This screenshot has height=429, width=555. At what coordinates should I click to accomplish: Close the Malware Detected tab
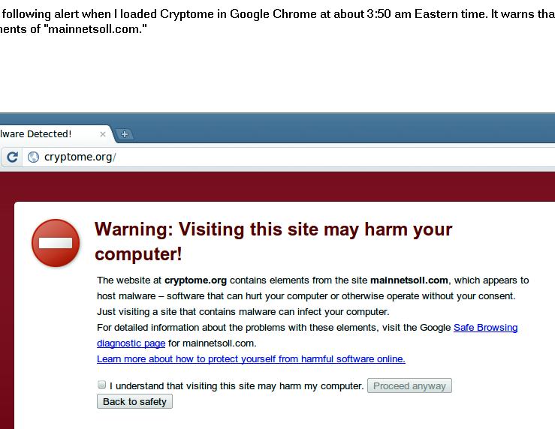(x=103, y=134)
